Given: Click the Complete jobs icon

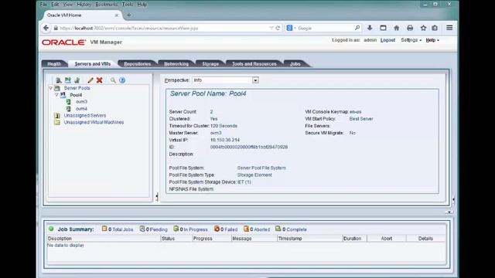Looking at the screenshot, I should pos(278,229).
